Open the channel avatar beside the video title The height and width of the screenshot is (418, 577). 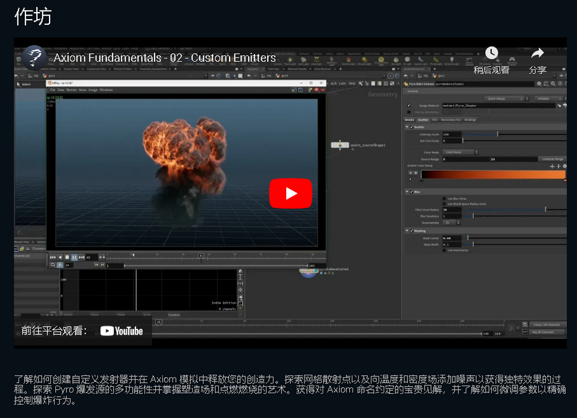click(34, 58)
